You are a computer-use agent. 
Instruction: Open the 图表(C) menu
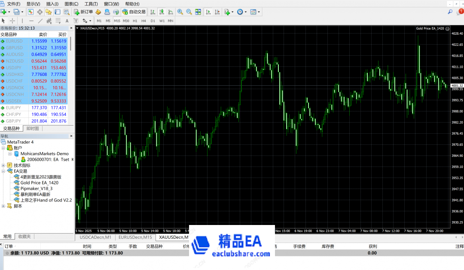(x=71, y=4)
